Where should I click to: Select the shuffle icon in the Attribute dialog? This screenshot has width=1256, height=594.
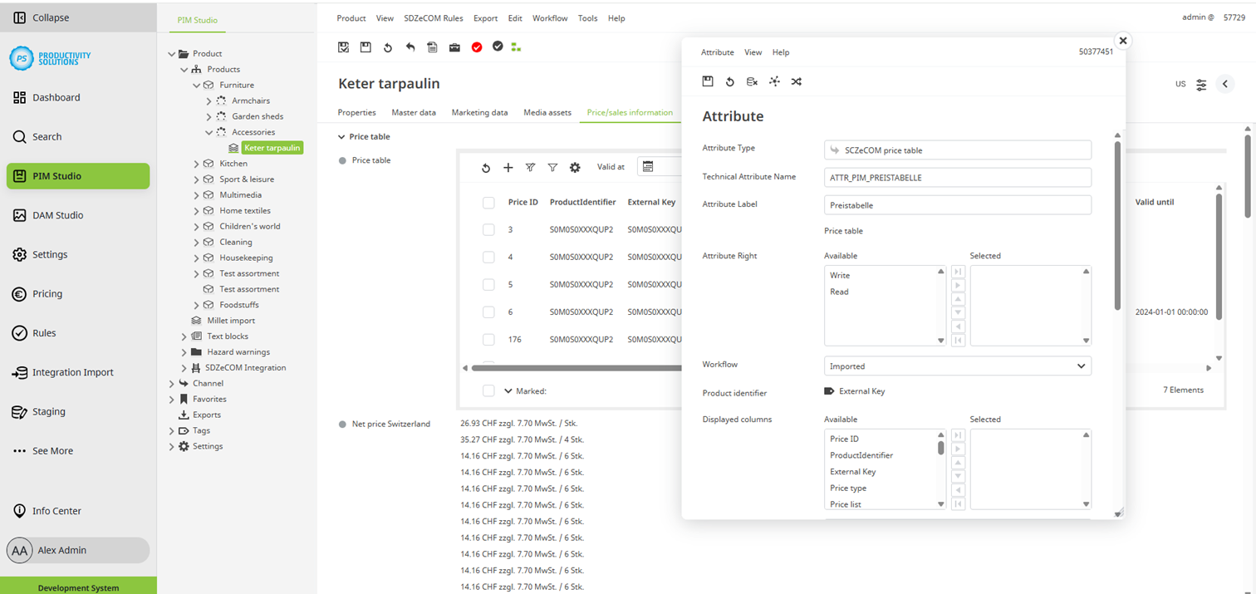(x=797, y=81)
